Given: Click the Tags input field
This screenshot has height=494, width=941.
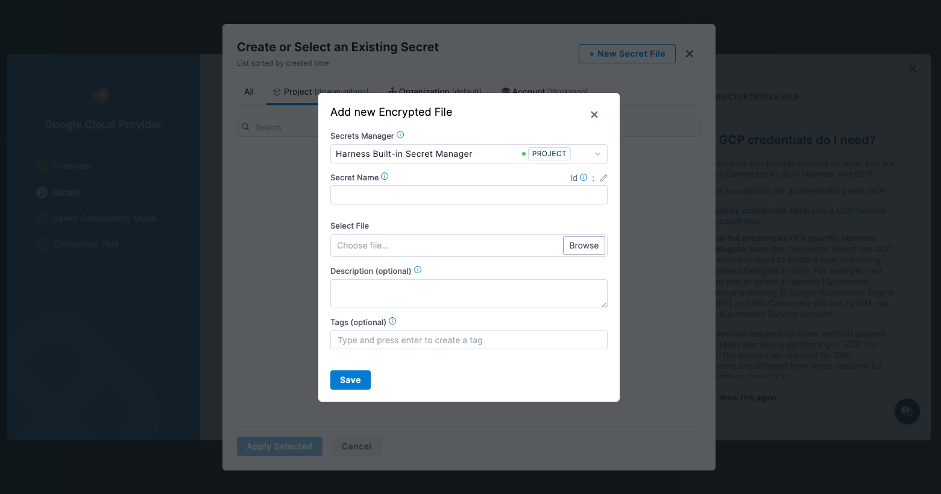Looking at the screenshot, I should (468, 340).
